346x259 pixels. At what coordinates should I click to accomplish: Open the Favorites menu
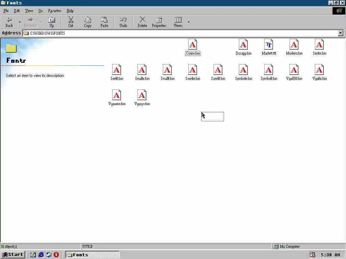[x=55, y=11]
